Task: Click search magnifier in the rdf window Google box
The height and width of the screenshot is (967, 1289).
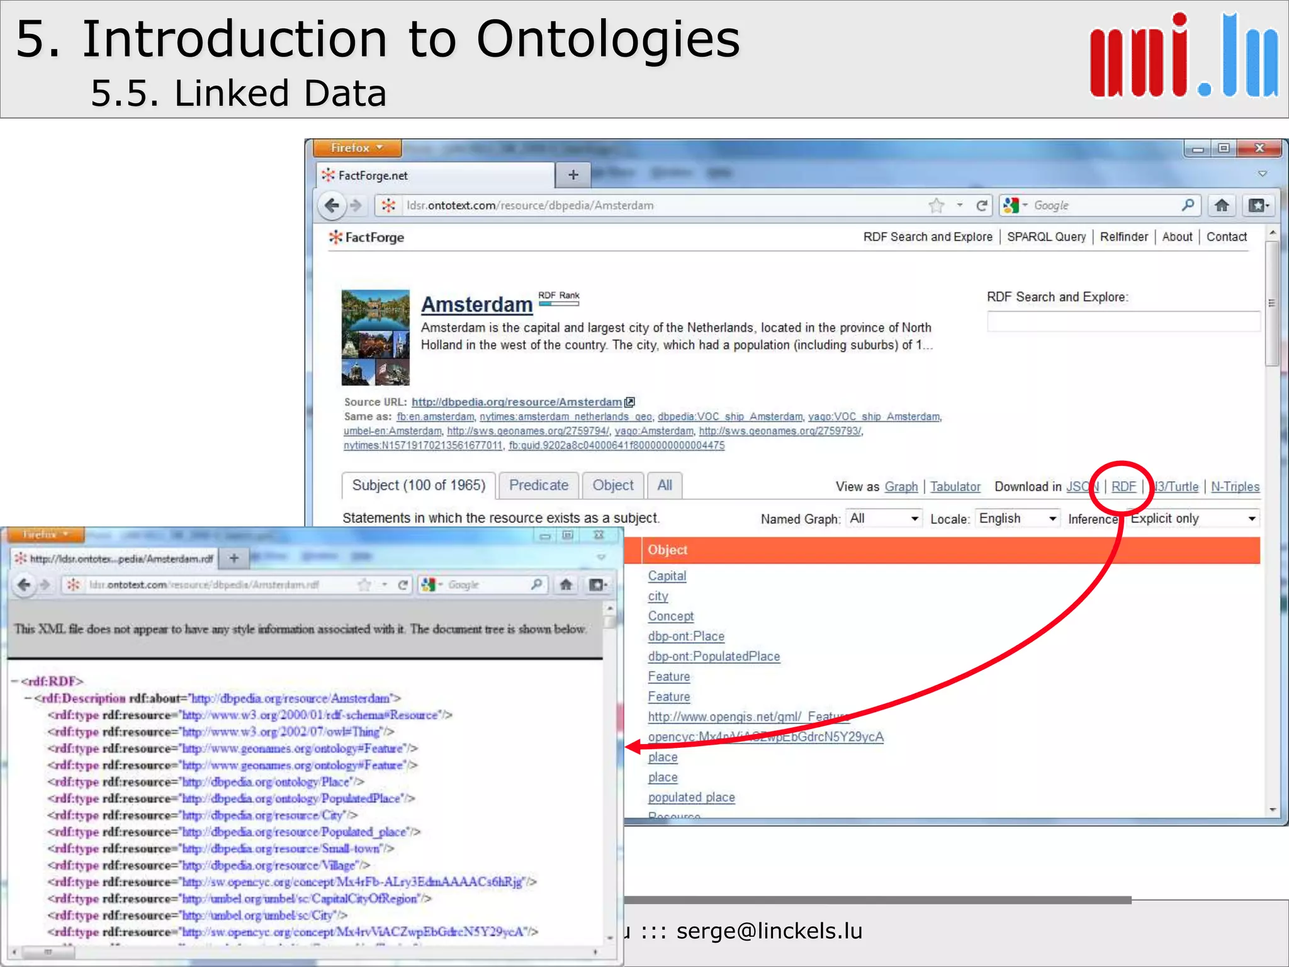Action: click(x=536, y=584)
